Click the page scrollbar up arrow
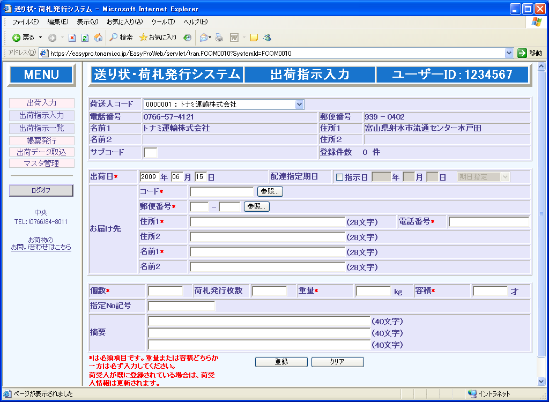Viewport: 549px width, 402px height. [541, 66]
